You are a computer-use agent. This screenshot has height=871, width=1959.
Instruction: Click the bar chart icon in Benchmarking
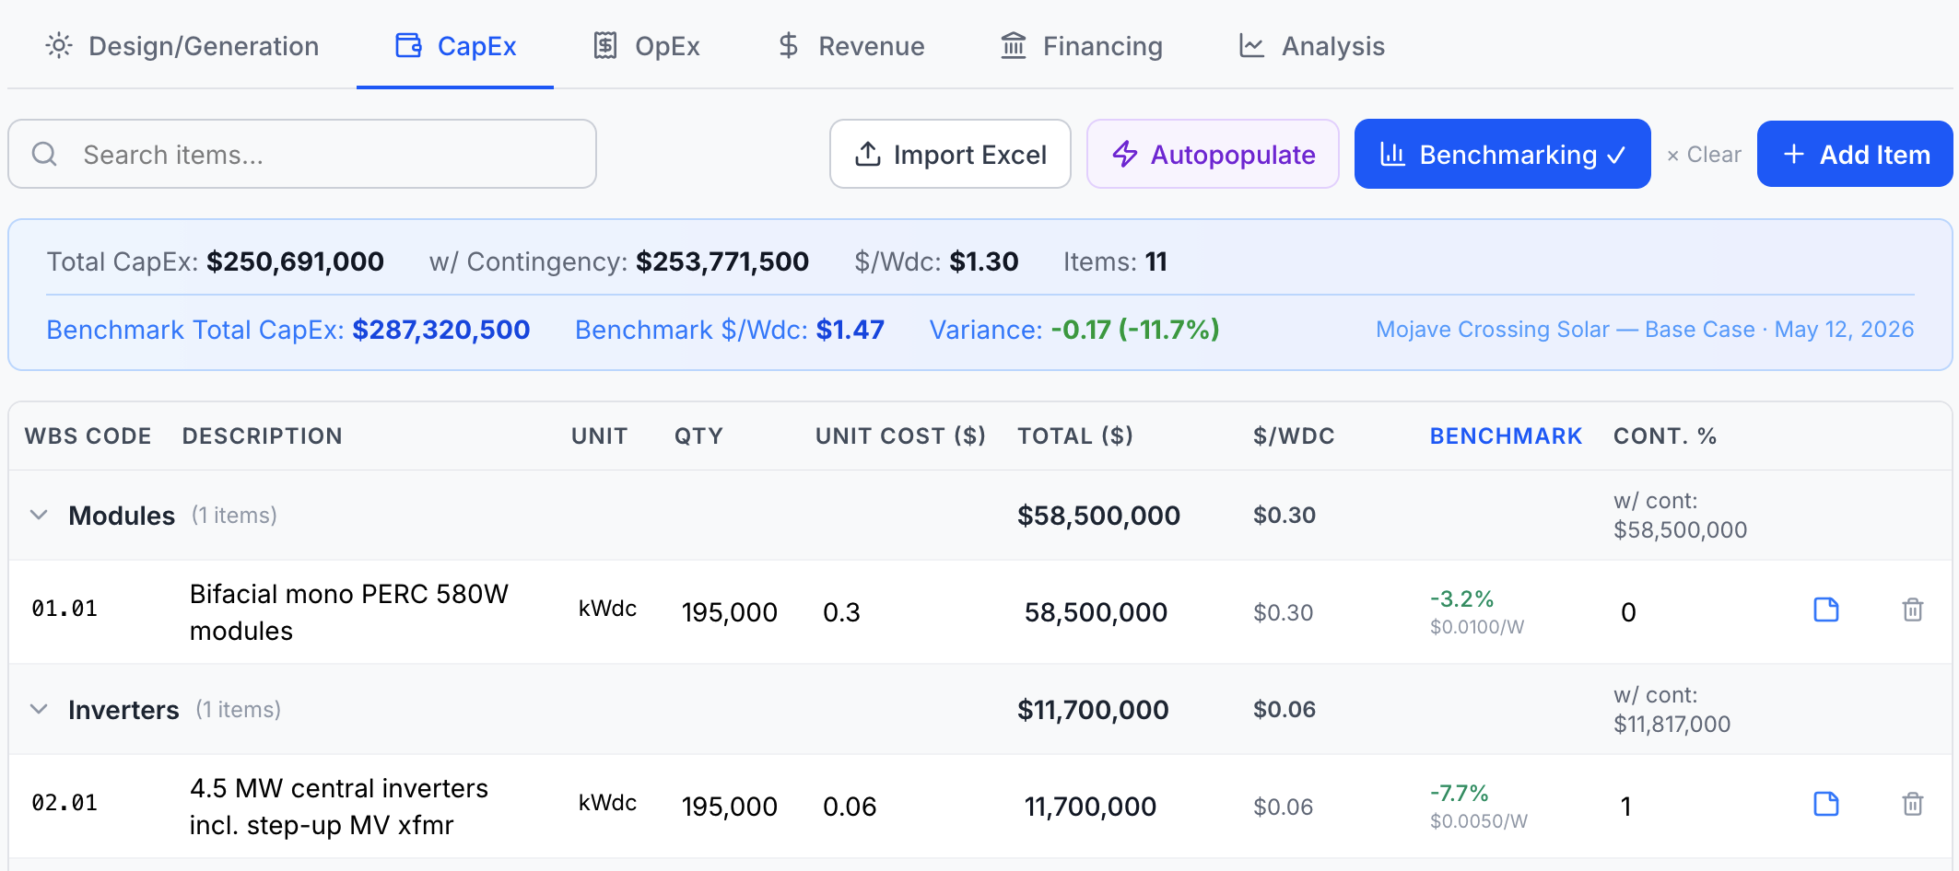[1392, 154]
